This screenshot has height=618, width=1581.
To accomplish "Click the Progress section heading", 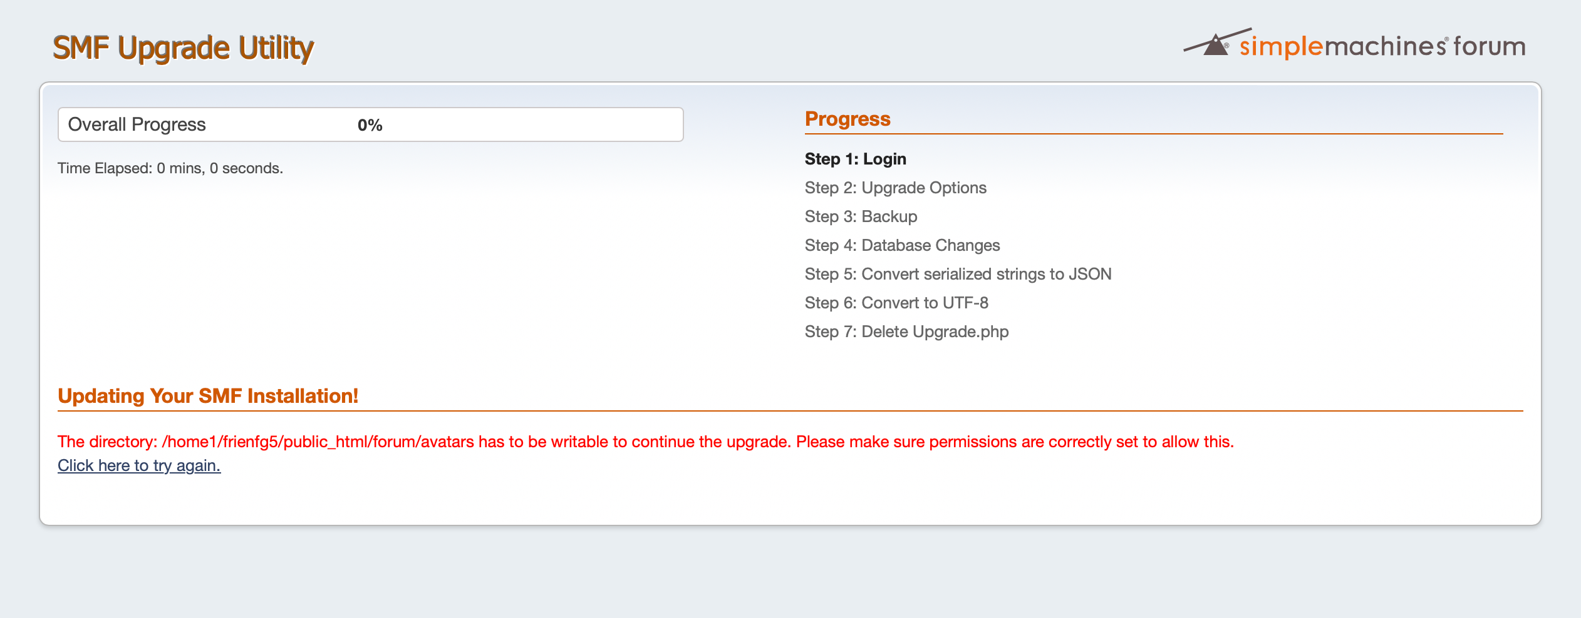I will pos(848,119).
